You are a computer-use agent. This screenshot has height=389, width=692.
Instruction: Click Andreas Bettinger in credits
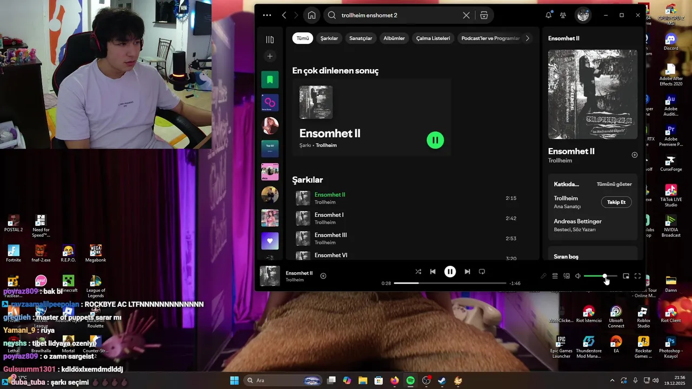click(x=577, y=222)
